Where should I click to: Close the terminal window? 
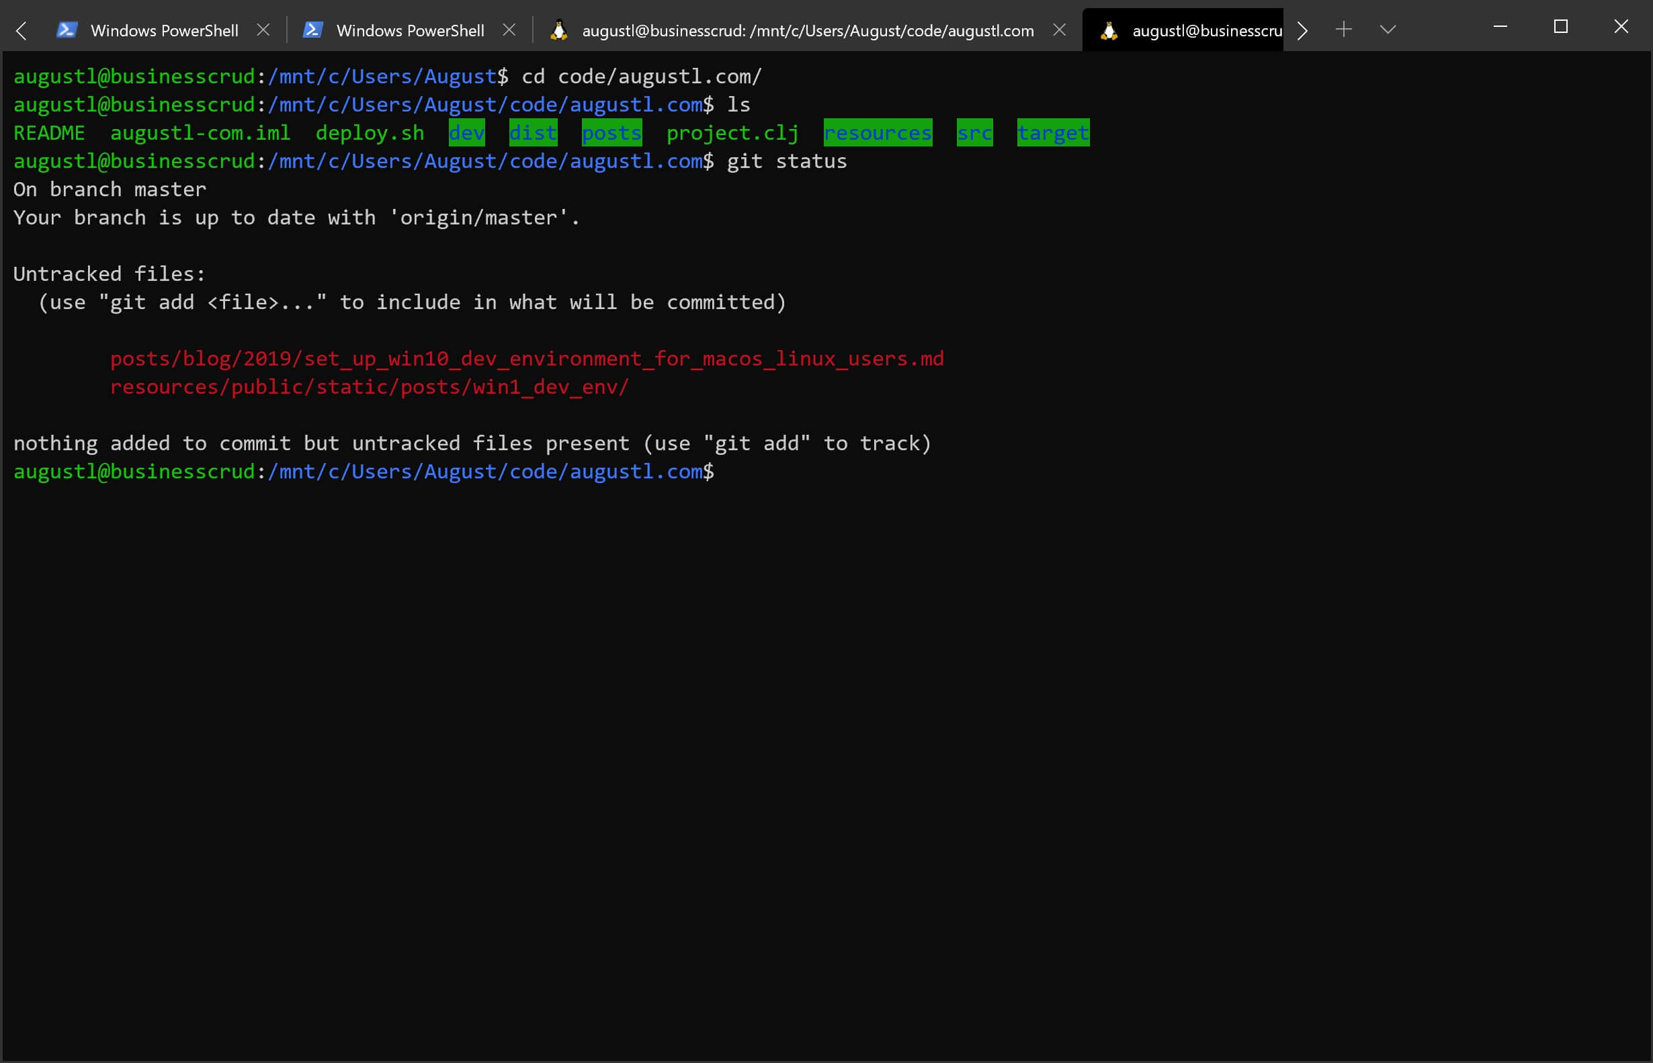[x=1621, y=27]
